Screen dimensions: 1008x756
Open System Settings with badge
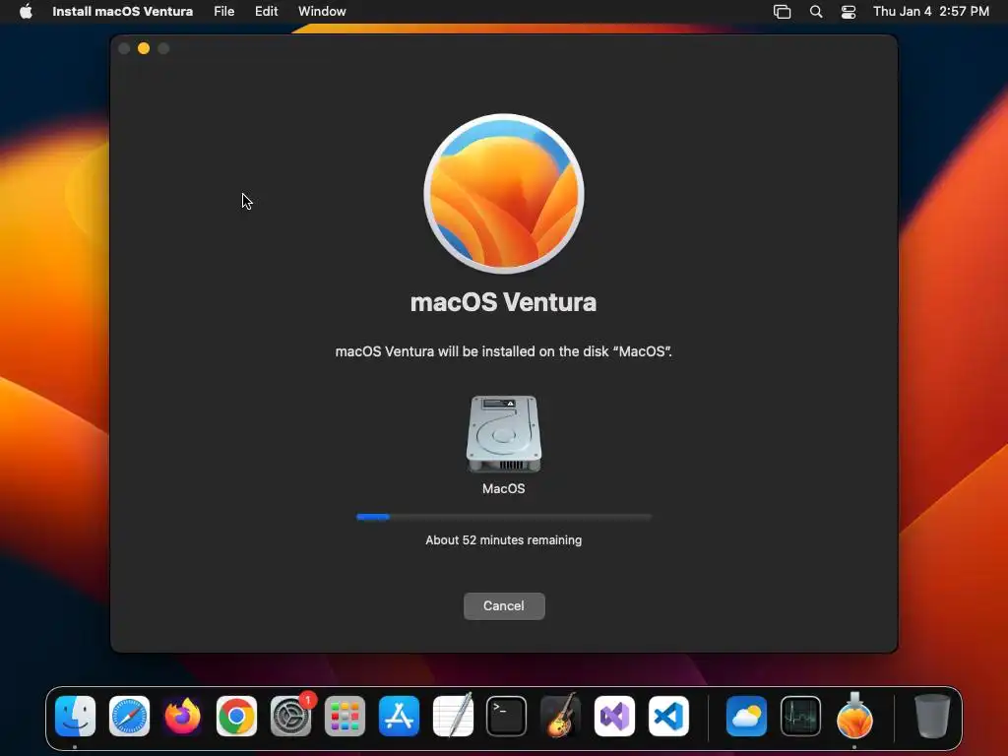point(291,716)
